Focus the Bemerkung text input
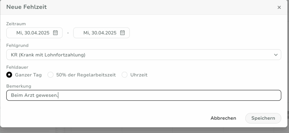The width and height of the screenshot is (289, 133). 144,95
